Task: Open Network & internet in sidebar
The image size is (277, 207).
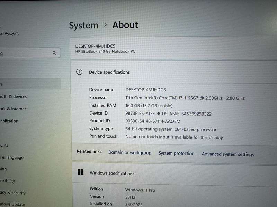Action: (x=13, y=109)
